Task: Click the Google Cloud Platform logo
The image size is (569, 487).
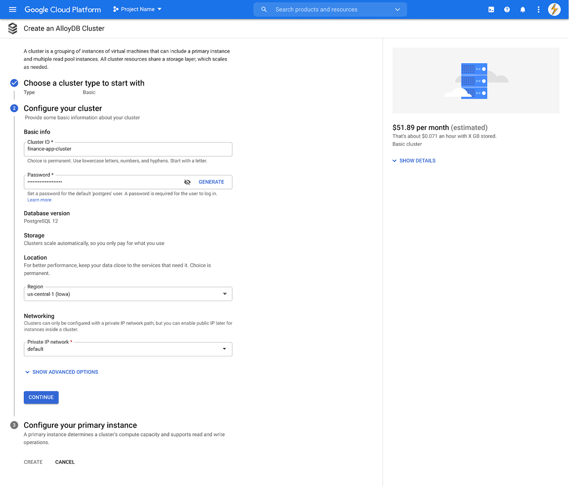Action: (x=63, y=9)
